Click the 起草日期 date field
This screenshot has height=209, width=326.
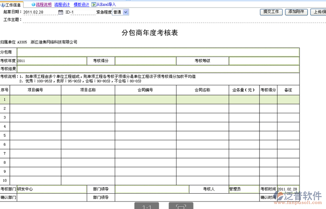tap(40, 12)
